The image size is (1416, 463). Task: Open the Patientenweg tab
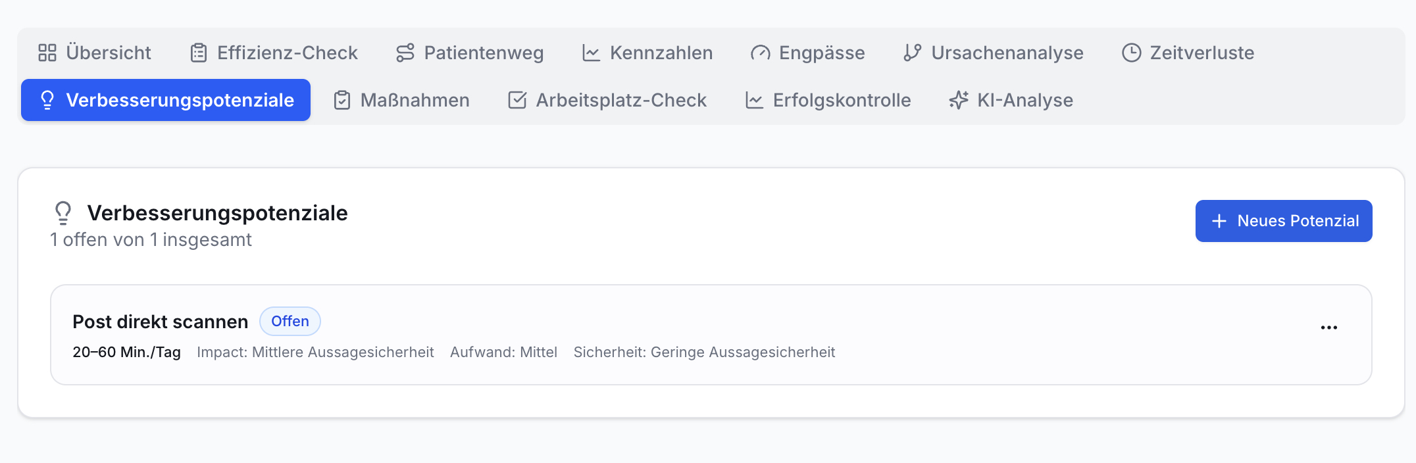pos(470,53)
